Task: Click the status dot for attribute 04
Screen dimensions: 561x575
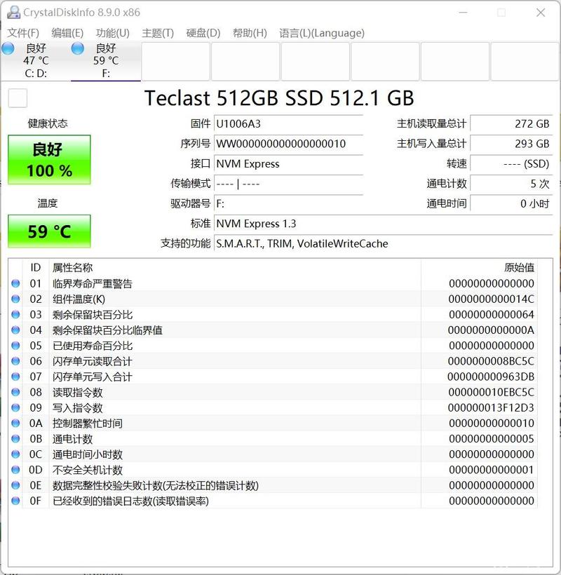Action: 15,330
